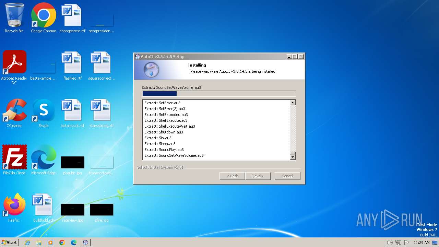This screenshot has width=439, height=247.
Task: Select the changestest.rtf document icon
Action: pyautogui.click(x=72, y=18)
